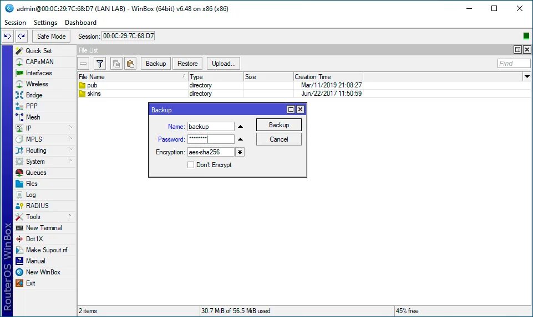Click the Upload... button
The image size is (533, 317).
click(224, 64)
